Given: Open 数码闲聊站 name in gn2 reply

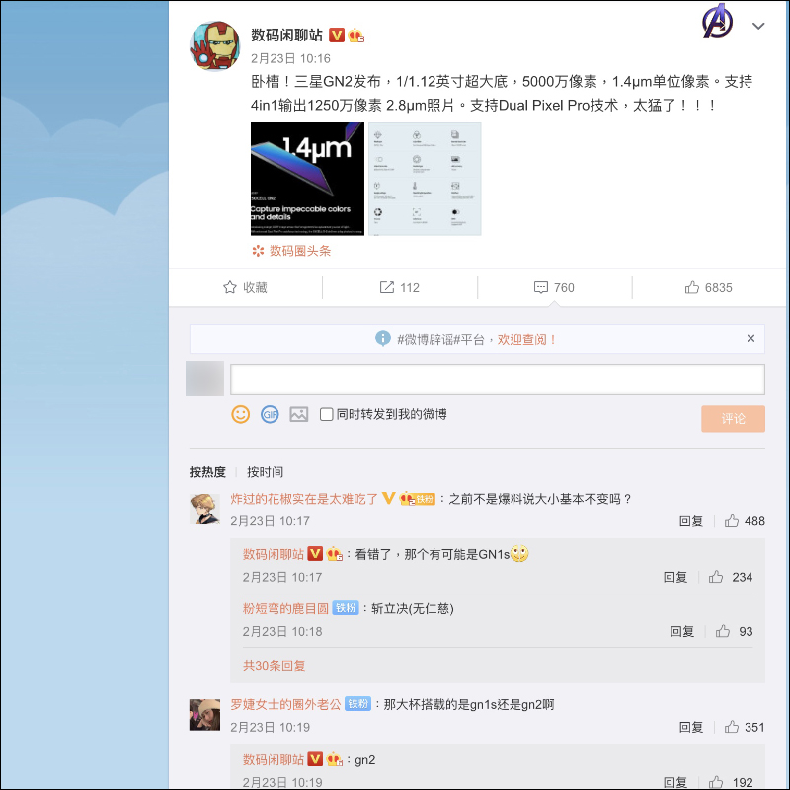Looking at the screenshot, I should pyautogui.click(x=274, y=759).
